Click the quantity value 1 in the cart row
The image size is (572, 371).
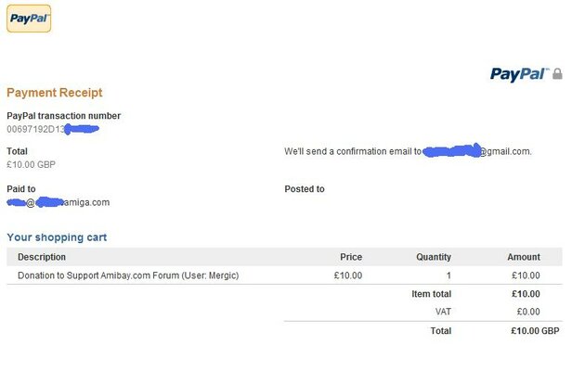448,275
